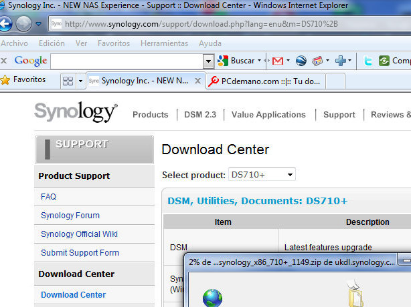This screenshot has width=411, height=307.
Task: Minimize the zip download dialog
Action: [x=404, y=260]
